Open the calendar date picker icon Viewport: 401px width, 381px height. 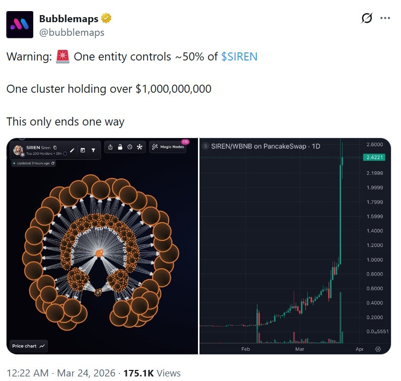click(83, 150)
